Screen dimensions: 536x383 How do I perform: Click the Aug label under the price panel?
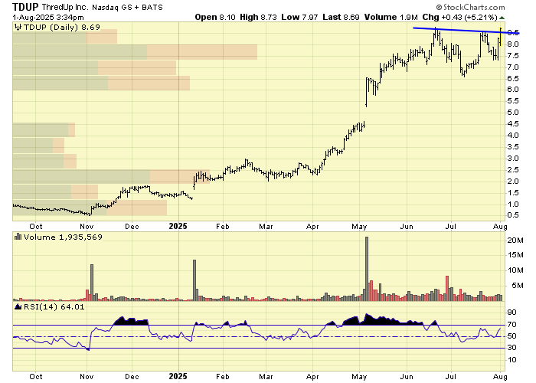click(x=500, y=227)
